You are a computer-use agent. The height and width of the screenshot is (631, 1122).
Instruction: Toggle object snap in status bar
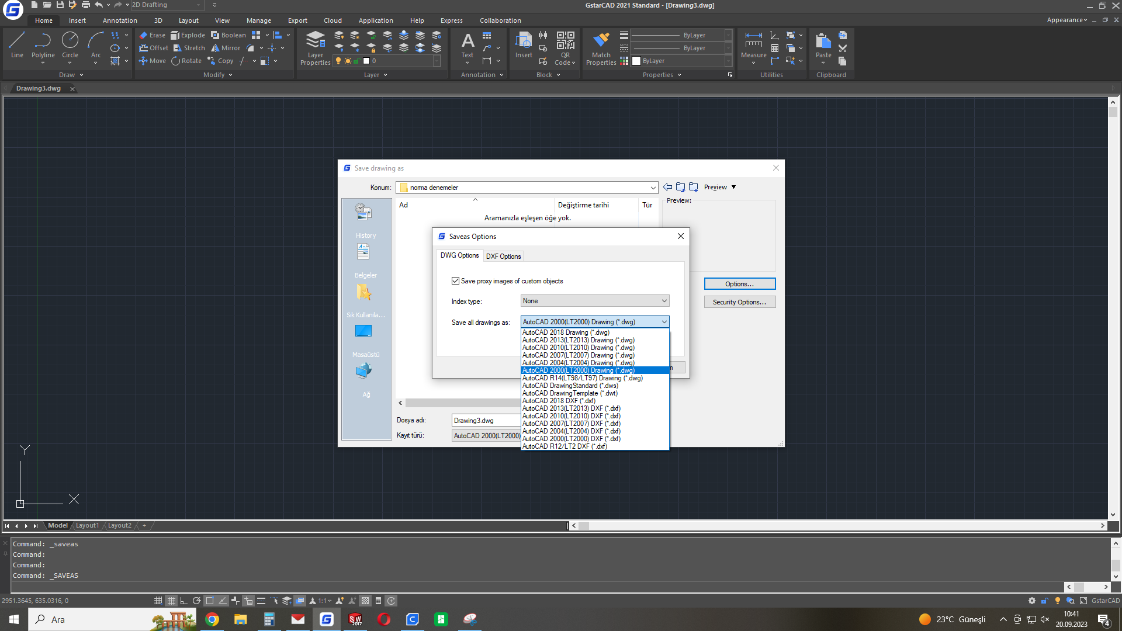click(x=210, y=601)
